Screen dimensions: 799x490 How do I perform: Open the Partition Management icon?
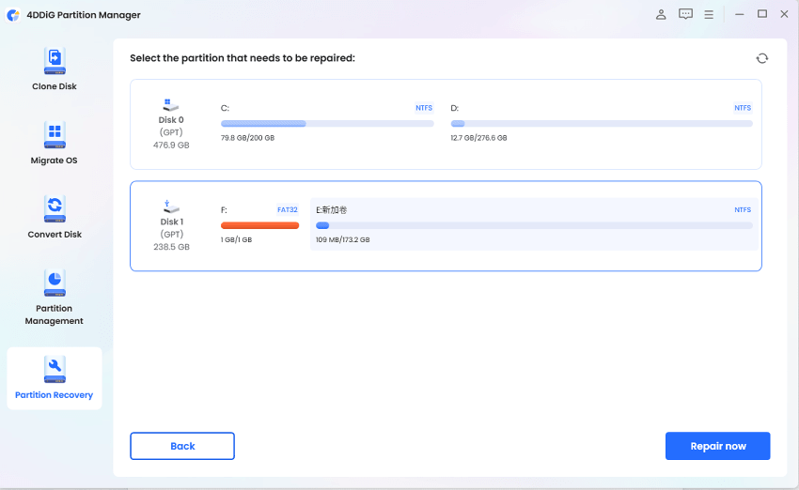[x=55, y=283]
